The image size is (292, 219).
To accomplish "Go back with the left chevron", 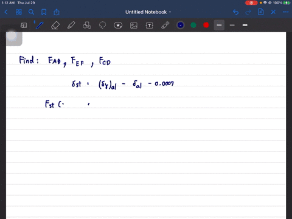I will point(6,12).
